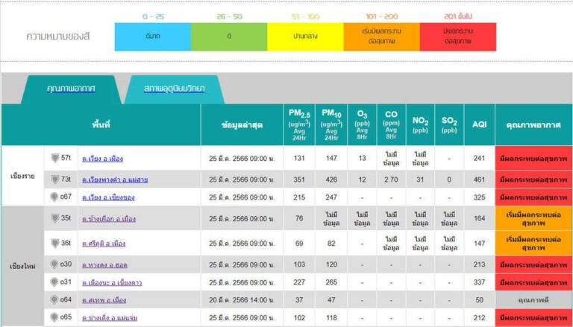Click the red 201+ legend color box

[458, 36]
